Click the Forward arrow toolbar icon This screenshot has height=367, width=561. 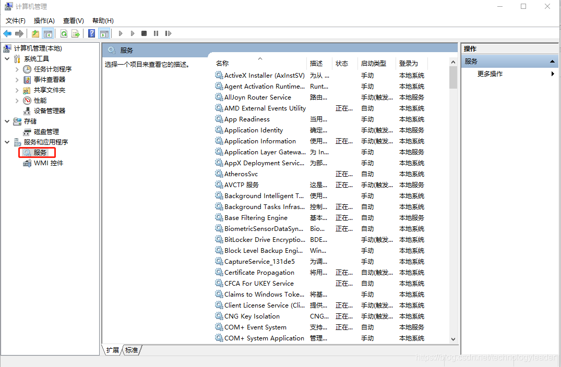point(19,33)
